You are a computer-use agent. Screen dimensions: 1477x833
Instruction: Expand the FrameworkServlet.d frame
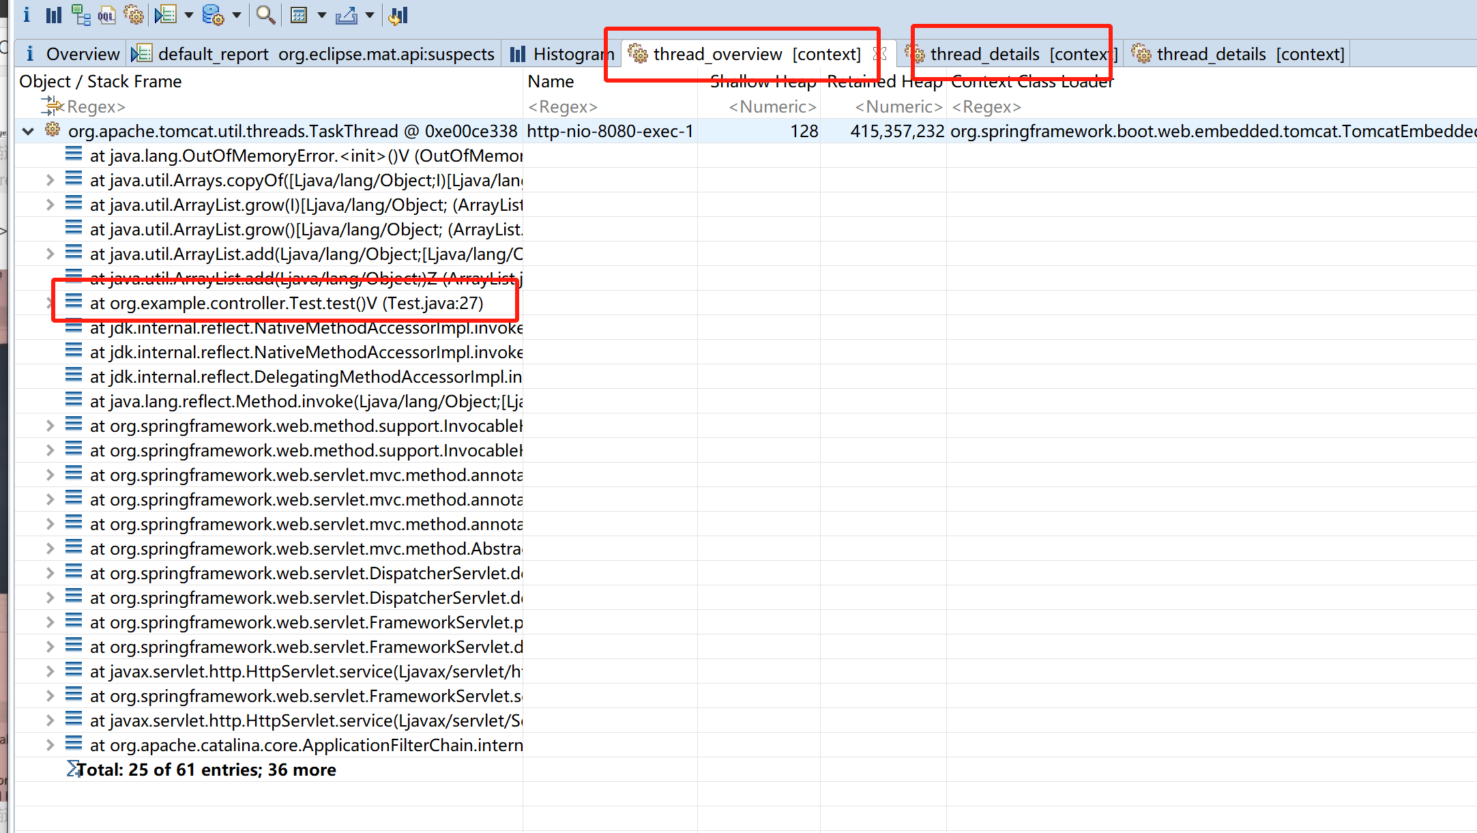(50, 647)
